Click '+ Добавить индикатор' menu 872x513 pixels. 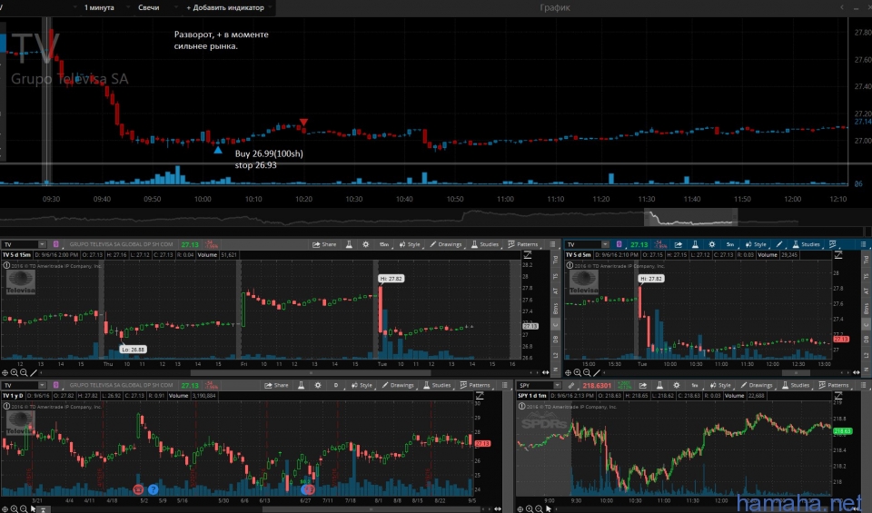pyautogui.click(x=225, y=7)
